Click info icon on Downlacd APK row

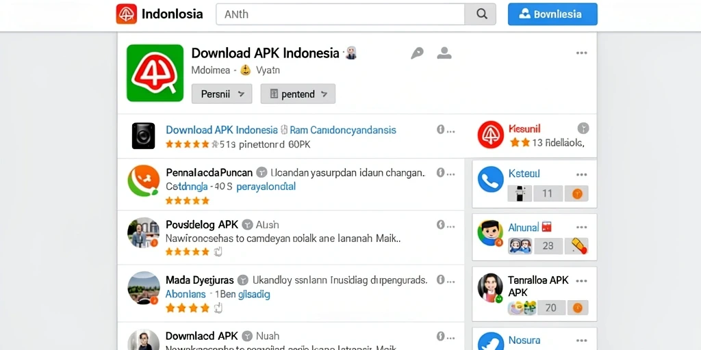pyautogui.click(x=440, y=336)
